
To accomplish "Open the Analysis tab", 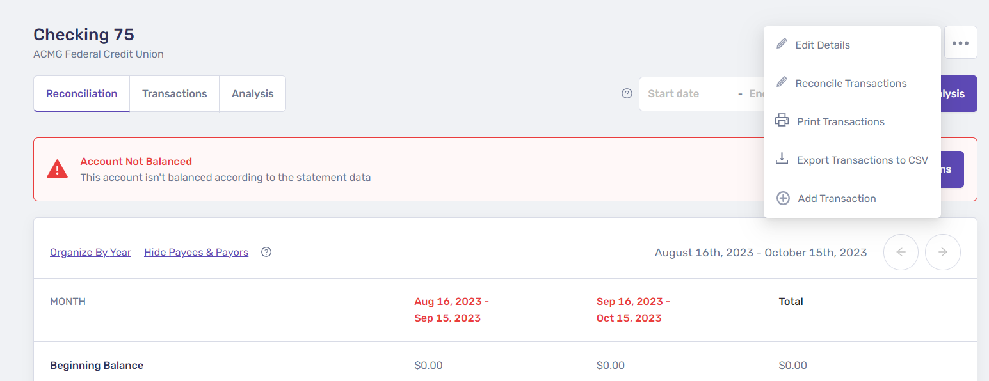I will [x=252, y=93].
